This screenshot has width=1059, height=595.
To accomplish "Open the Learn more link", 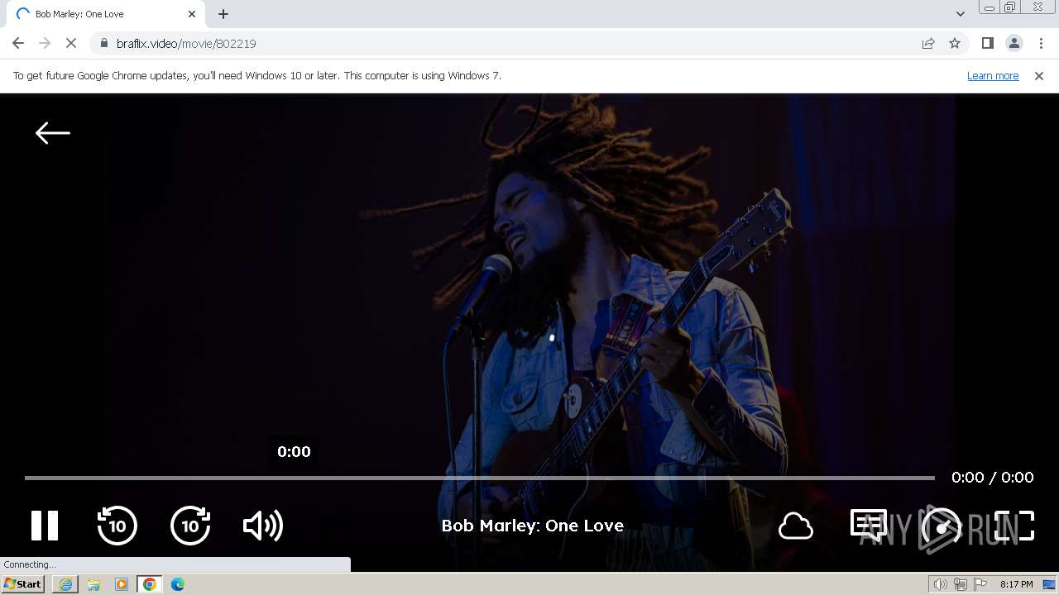I will [x=993, y=75].
